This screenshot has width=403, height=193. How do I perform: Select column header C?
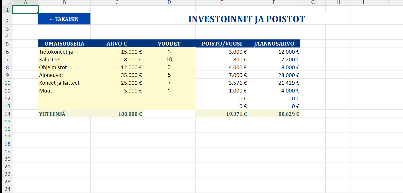(x=117, y=2)
